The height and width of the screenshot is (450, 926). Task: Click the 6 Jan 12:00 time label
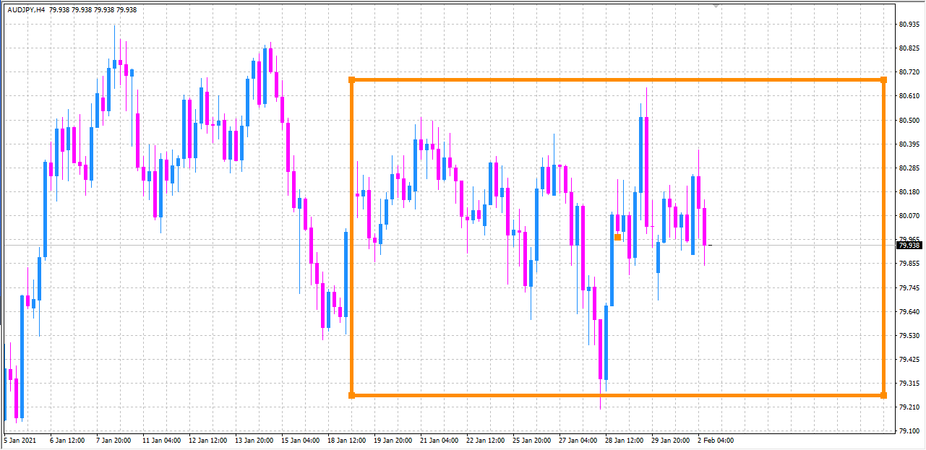pyautogui.click(x=67, y=440)
